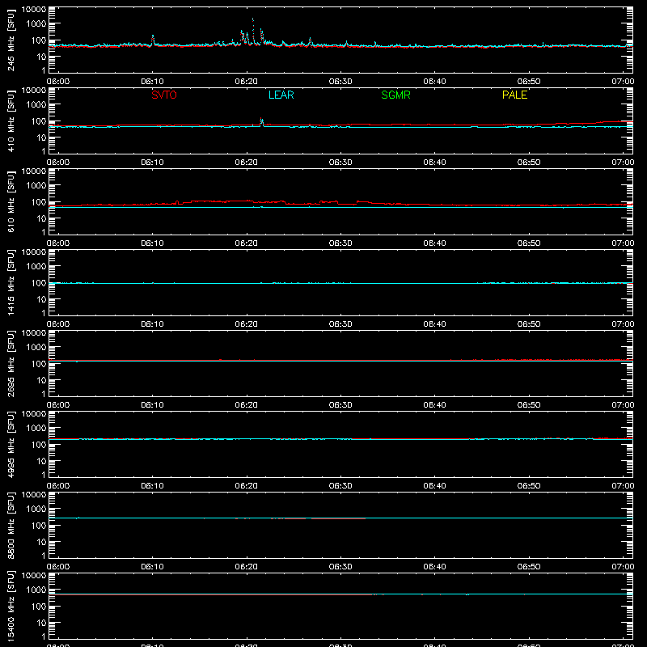Click 1000 y-axis value on 2695 MHz plot
The width and height of the screenshot is (647, 647).
coord(36,348)
